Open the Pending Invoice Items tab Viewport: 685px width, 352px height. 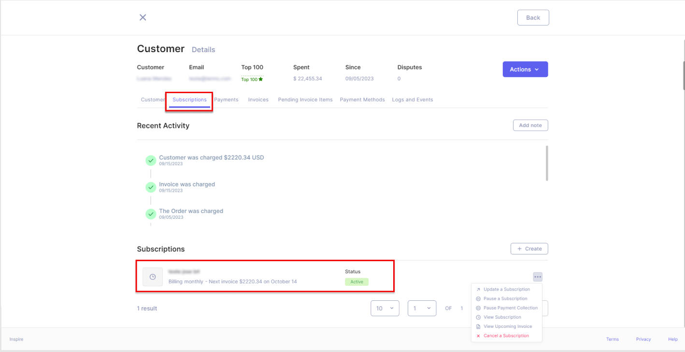(305, 99)
